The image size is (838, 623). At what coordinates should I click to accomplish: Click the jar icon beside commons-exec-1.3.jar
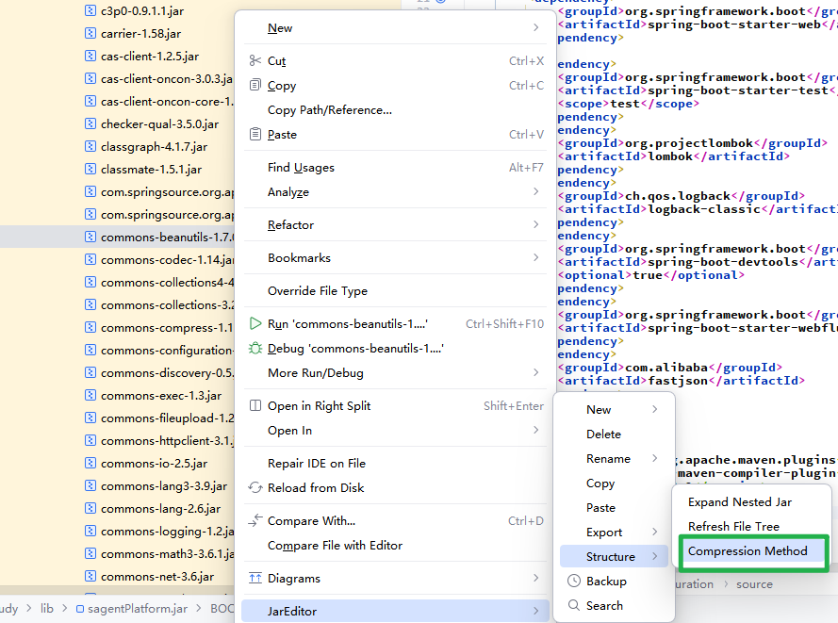(x=90, y=396)
